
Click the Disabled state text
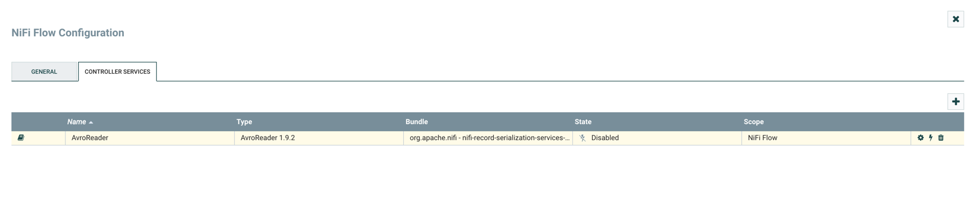tap(605, 138)
